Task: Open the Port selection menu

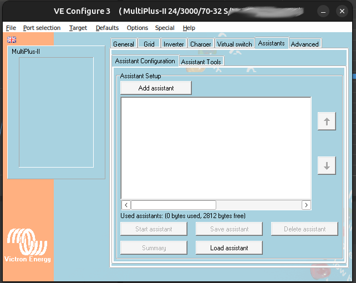Action: [x=42, y=28]
